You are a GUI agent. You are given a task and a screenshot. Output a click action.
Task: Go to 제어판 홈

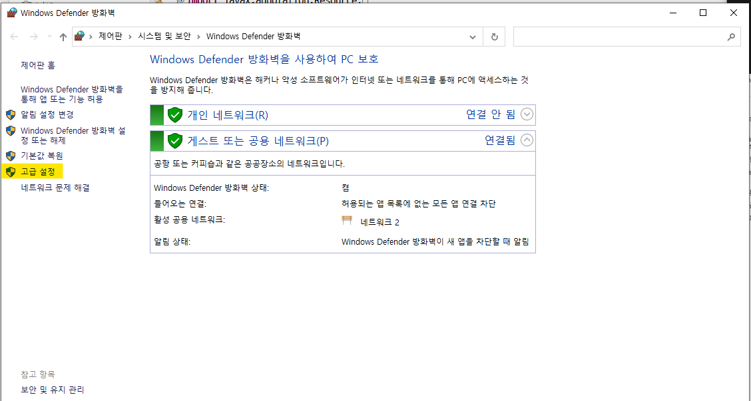tap(38, 65)
